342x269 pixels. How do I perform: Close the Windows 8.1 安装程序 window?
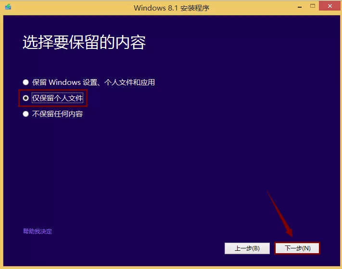[330, 6]
